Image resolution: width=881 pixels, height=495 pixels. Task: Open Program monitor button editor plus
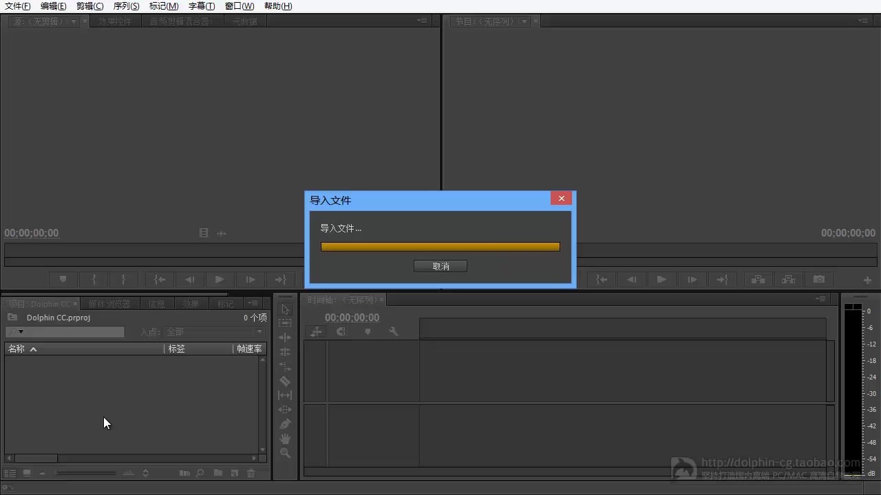(867, 280)
